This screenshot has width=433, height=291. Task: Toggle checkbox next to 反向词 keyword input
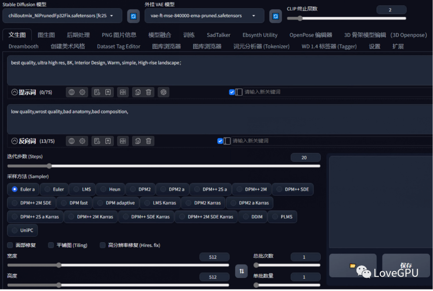tap(220, 141)
